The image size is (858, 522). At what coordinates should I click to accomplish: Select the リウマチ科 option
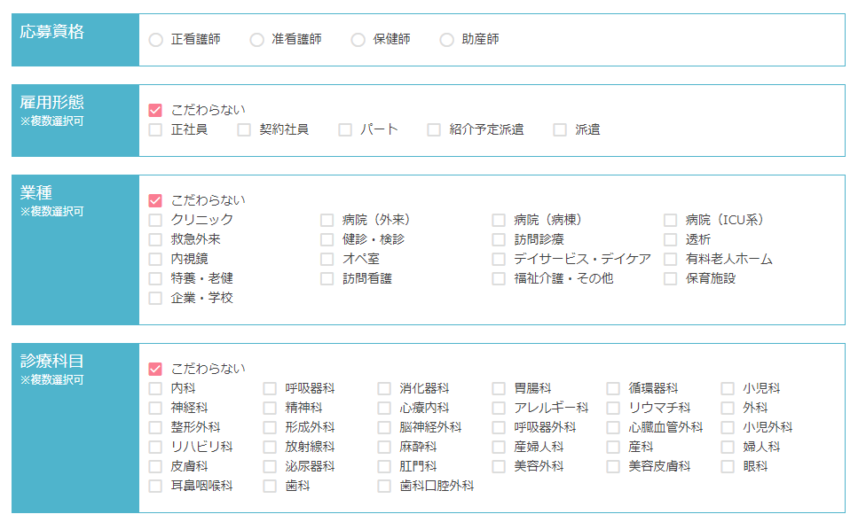[613, 409]
